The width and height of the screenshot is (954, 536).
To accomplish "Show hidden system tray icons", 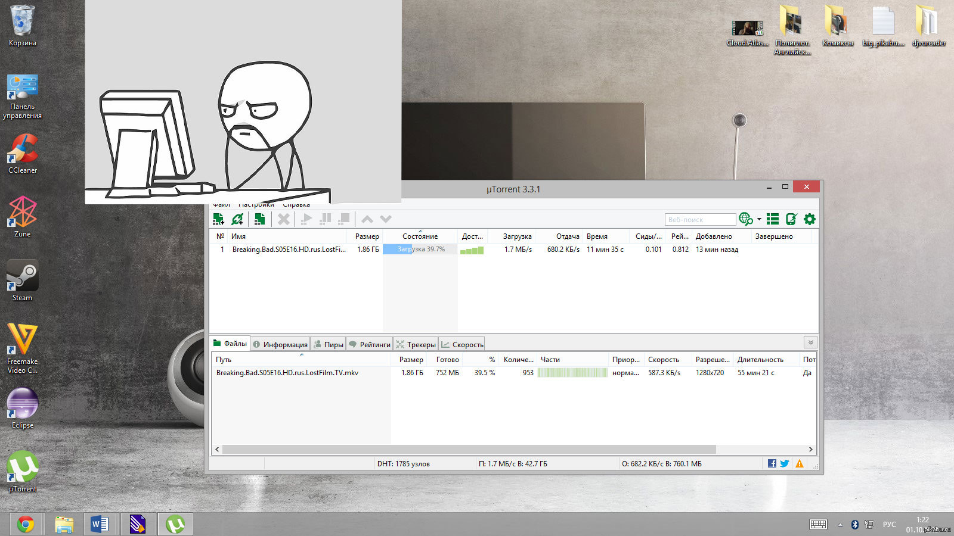I will point(840,525).
